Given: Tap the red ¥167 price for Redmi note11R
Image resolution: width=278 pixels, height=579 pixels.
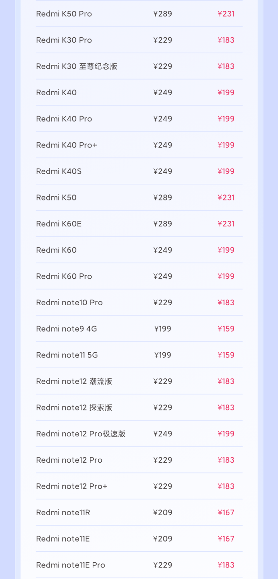Looking at the screenshot, I should [226, 513].
